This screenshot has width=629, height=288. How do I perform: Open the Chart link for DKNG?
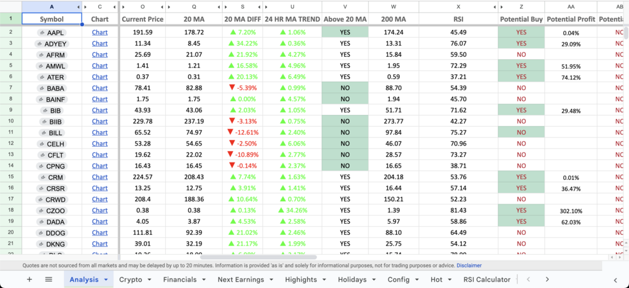coord(100,244)
